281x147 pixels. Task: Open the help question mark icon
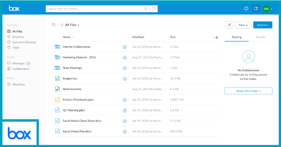pos(246,9)
